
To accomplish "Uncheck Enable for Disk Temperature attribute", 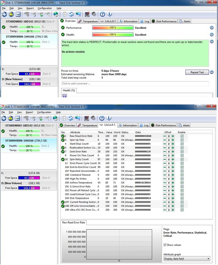I will click(x=182, y=198).
